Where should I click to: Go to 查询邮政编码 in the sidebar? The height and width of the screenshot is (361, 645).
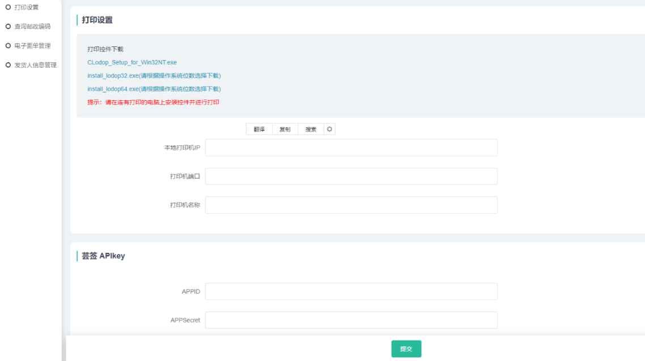tap(32, 26)
